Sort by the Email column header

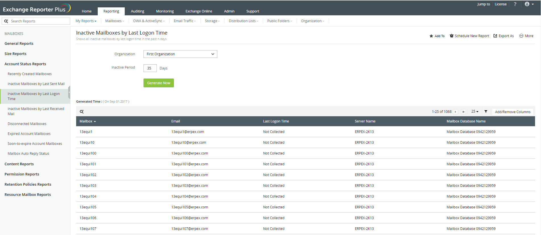[x=176, y=121]
